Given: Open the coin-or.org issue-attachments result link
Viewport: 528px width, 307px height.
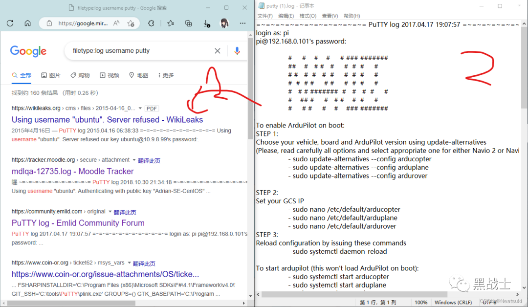Looking at the screenshot, I should pyautogui.click(x=105, y=274).
